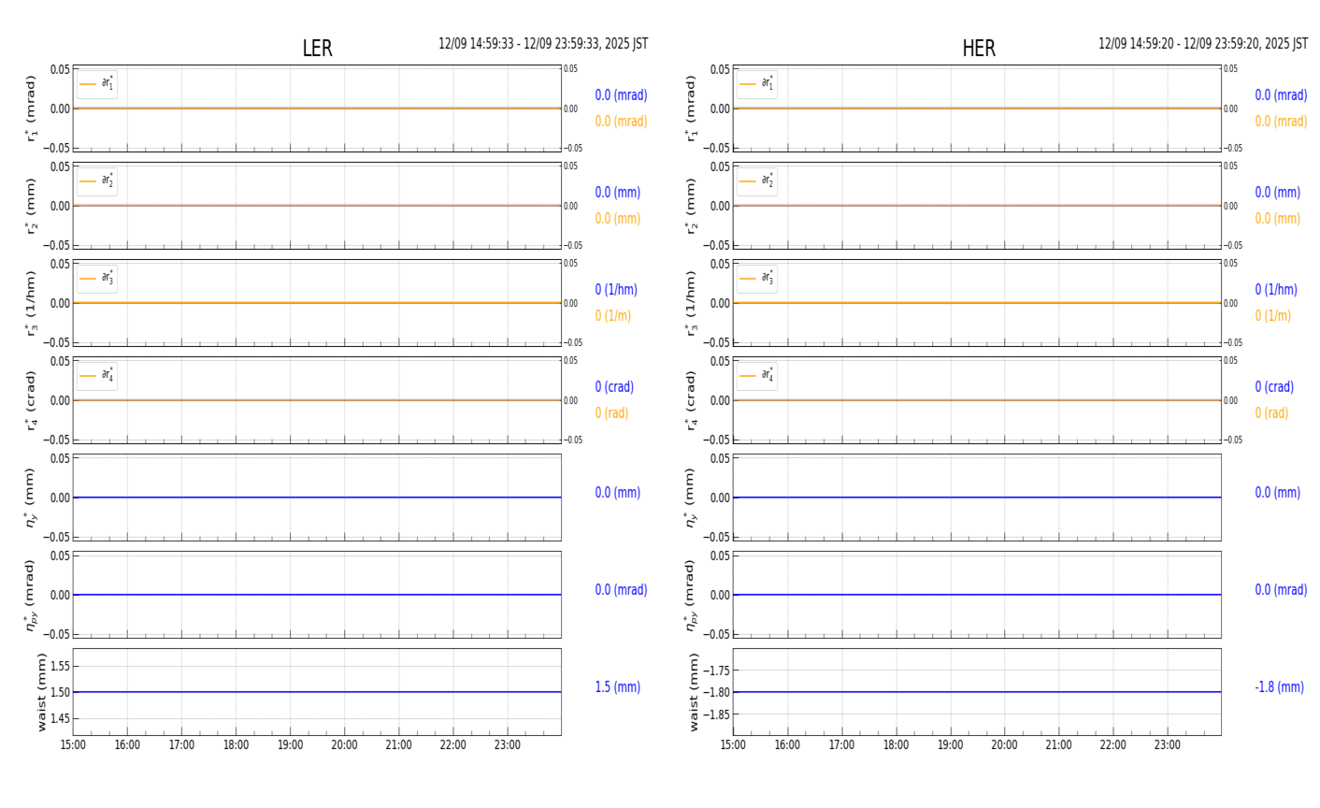Click the LER plot title
Screen dimensions: 1320x808
pos(317,49)
